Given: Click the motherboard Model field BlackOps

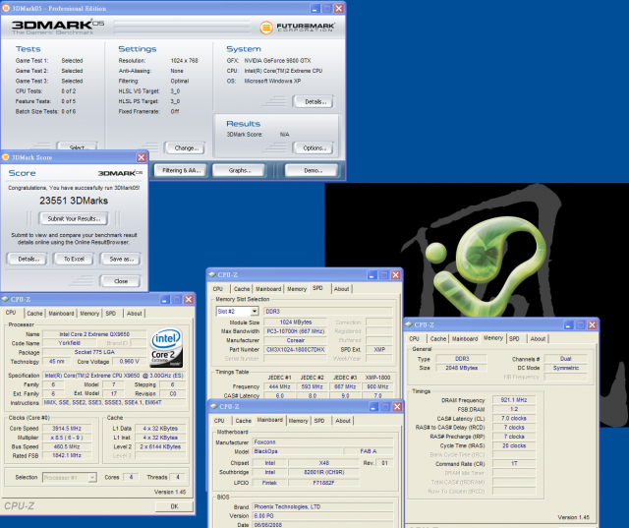Looking at the screenshot, I should click(297, 451).
